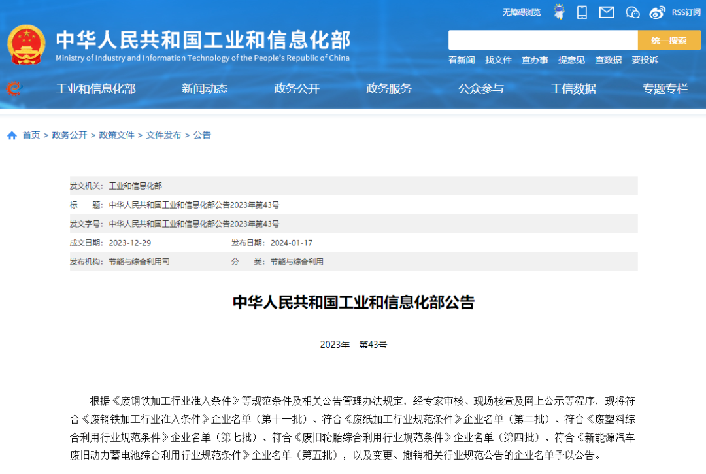Go to 文件发布 in breadcrumb

coord(163,135)
